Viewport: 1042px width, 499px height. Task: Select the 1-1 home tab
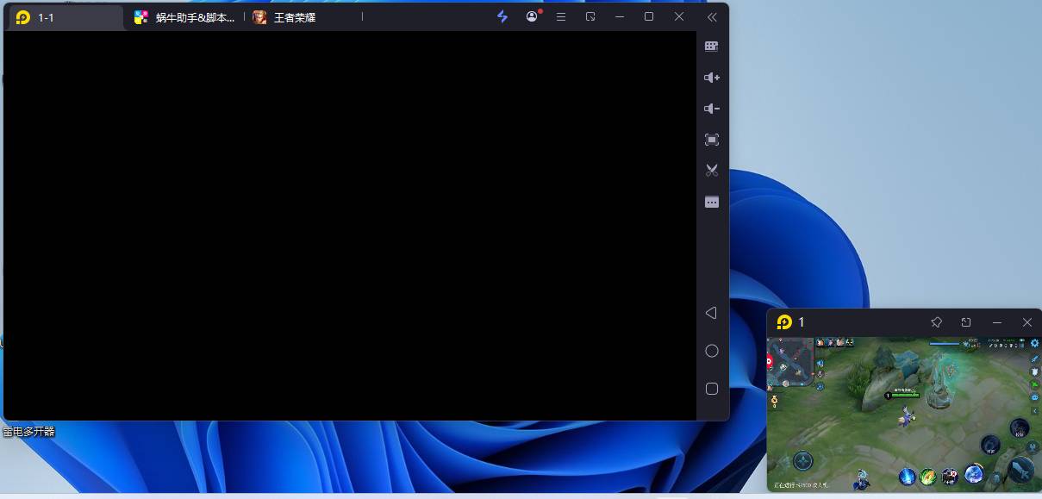(x=65, y=17)
